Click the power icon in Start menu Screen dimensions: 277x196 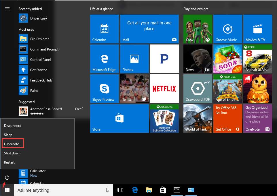(x=7, y=177)
